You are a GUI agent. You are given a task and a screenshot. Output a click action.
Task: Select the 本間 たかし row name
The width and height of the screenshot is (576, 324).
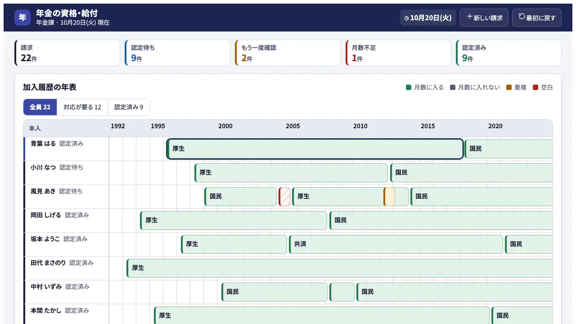point(46,310)
